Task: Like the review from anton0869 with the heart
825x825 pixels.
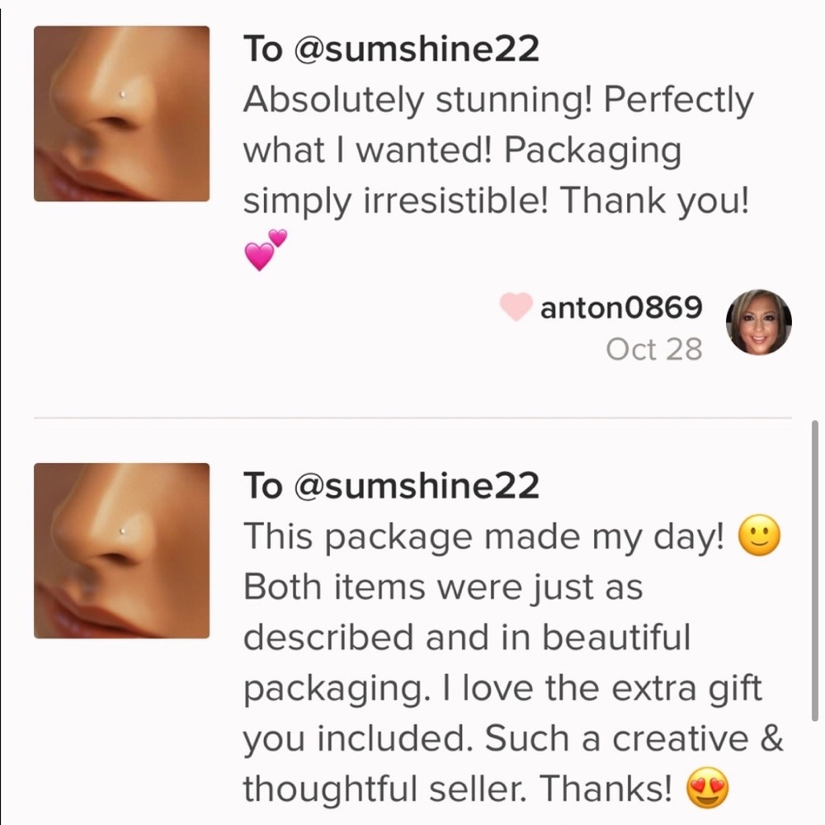Action: click(516, 308)
